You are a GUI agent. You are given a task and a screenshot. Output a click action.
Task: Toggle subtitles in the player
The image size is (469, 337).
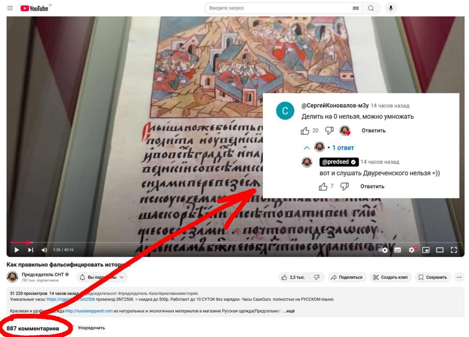(398, 250)
